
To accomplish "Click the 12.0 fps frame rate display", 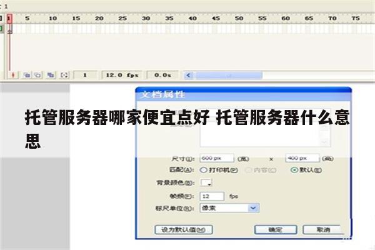I will coord(122,75).
